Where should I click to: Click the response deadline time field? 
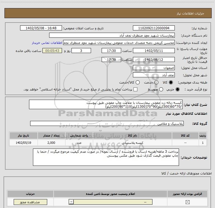[x=111, y=51]
